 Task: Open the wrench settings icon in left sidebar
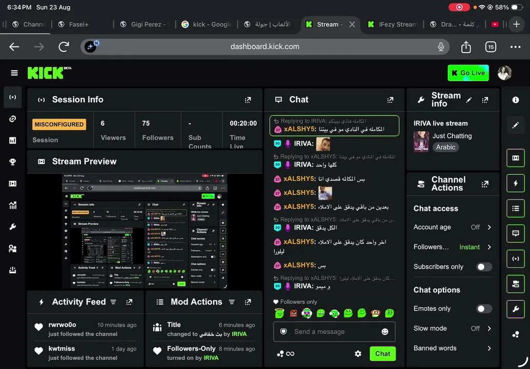coord(13,227)
